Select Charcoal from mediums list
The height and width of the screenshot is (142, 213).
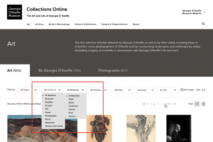click(x=49, y=99)
